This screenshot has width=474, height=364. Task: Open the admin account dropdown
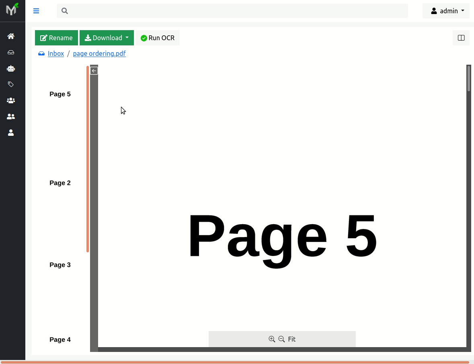[x=446, y=11]
